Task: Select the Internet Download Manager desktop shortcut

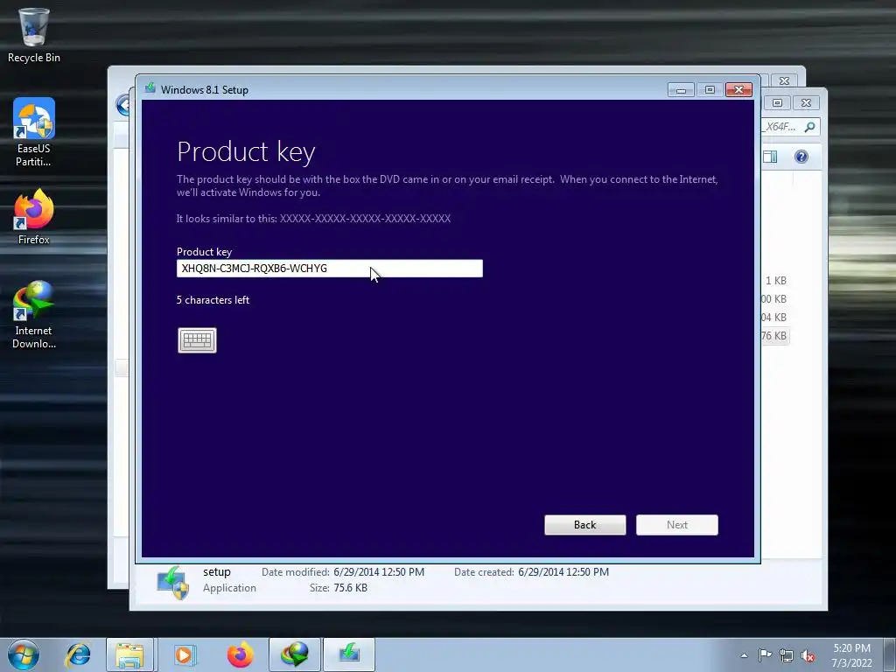Action: (x=34, y=314)
